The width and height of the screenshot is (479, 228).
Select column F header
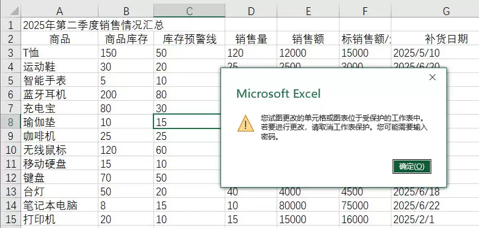[365, 11]
